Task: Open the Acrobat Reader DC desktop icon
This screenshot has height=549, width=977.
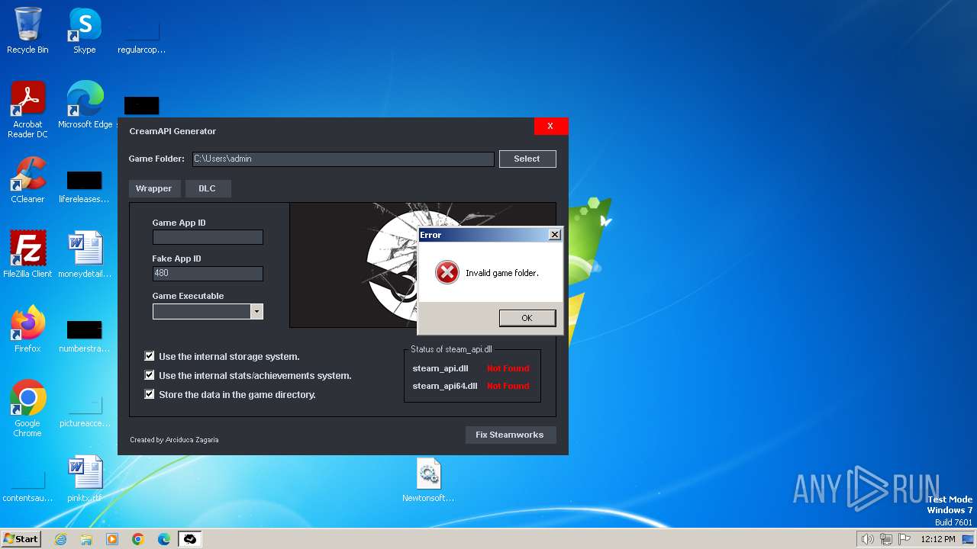Action: pos(27,110)
